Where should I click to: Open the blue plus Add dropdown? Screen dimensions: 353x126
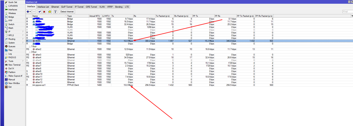29,12
